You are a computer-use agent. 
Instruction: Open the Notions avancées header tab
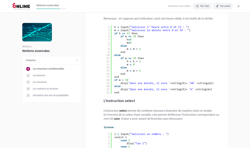click(x=48, y=5)
